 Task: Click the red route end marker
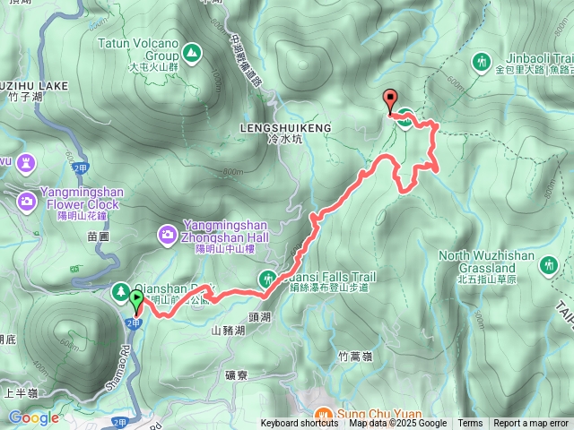coord(390,101)
